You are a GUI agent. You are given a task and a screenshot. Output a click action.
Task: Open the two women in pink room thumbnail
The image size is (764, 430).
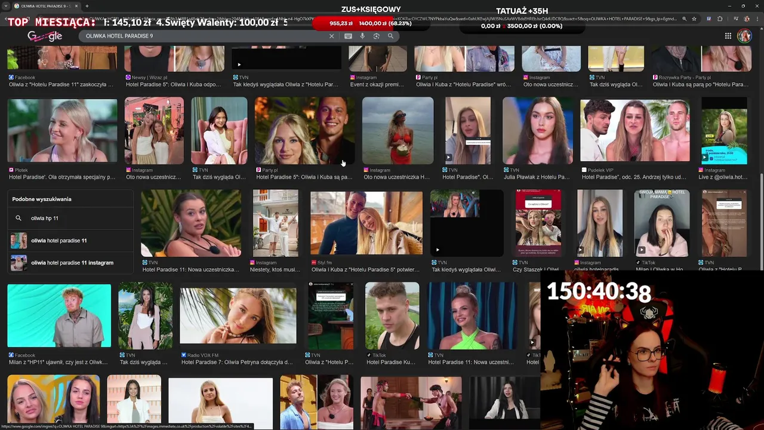tap(154, 130)
